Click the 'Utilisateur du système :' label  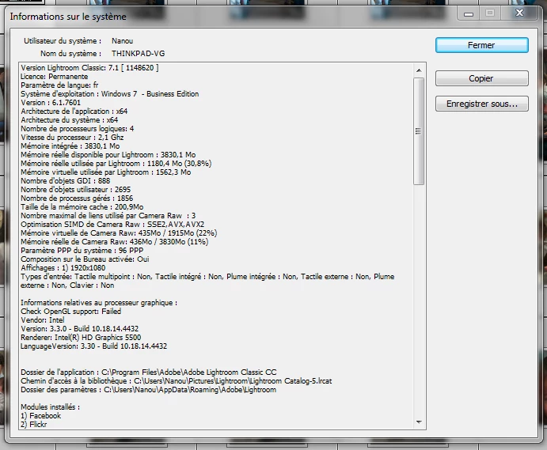(x=63, y=41)
